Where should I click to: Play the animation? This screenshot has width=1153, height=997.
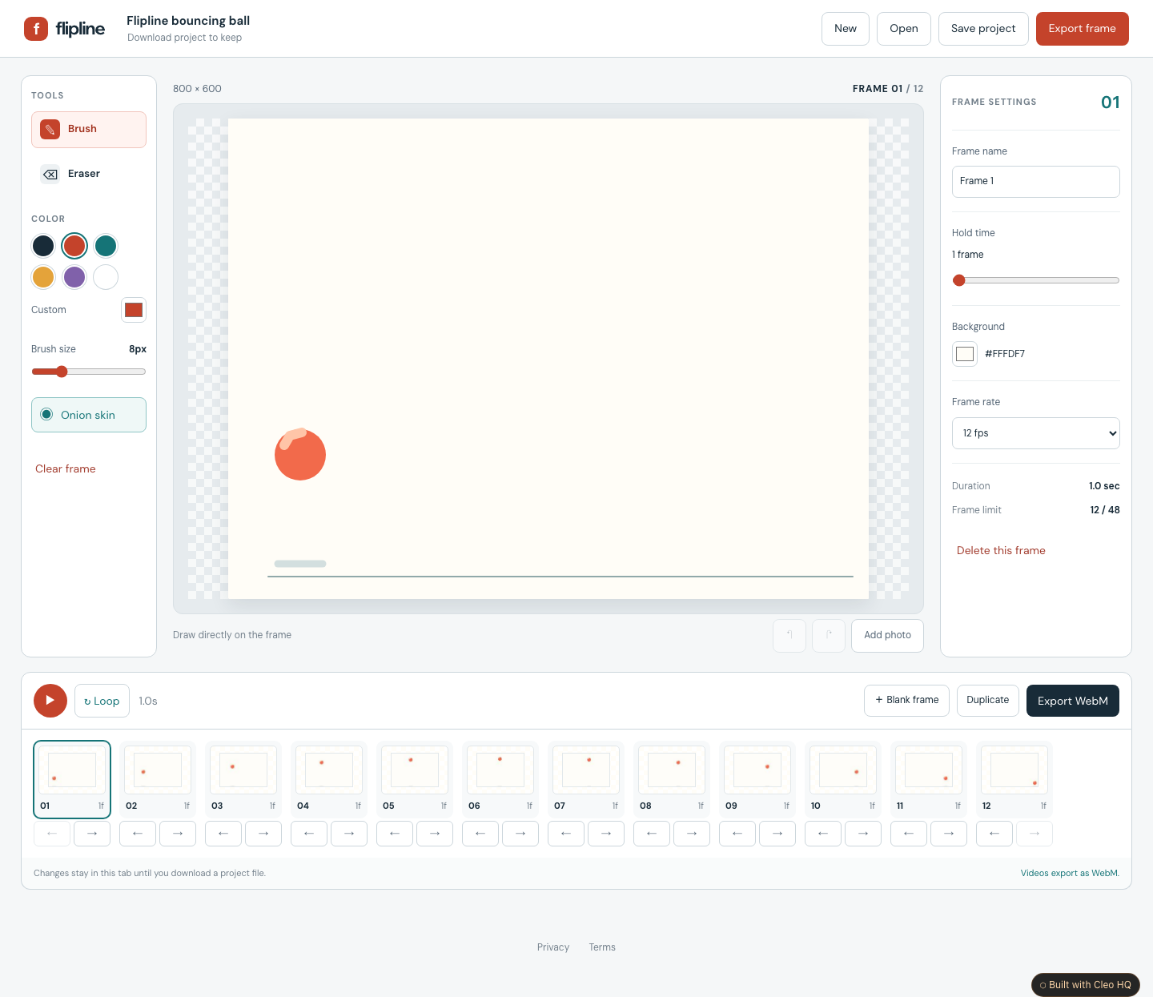[50, 701]
